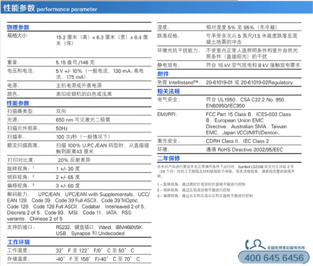Select the 工作环境 section heading
Viewport: 313px width, 266px height.
(19, 242)
